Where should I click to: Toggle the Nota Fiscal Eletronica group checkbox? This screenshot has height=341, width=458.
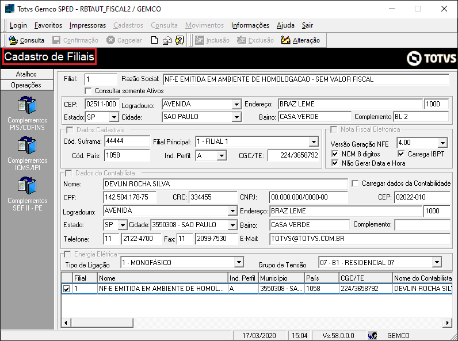pos(334,129)
